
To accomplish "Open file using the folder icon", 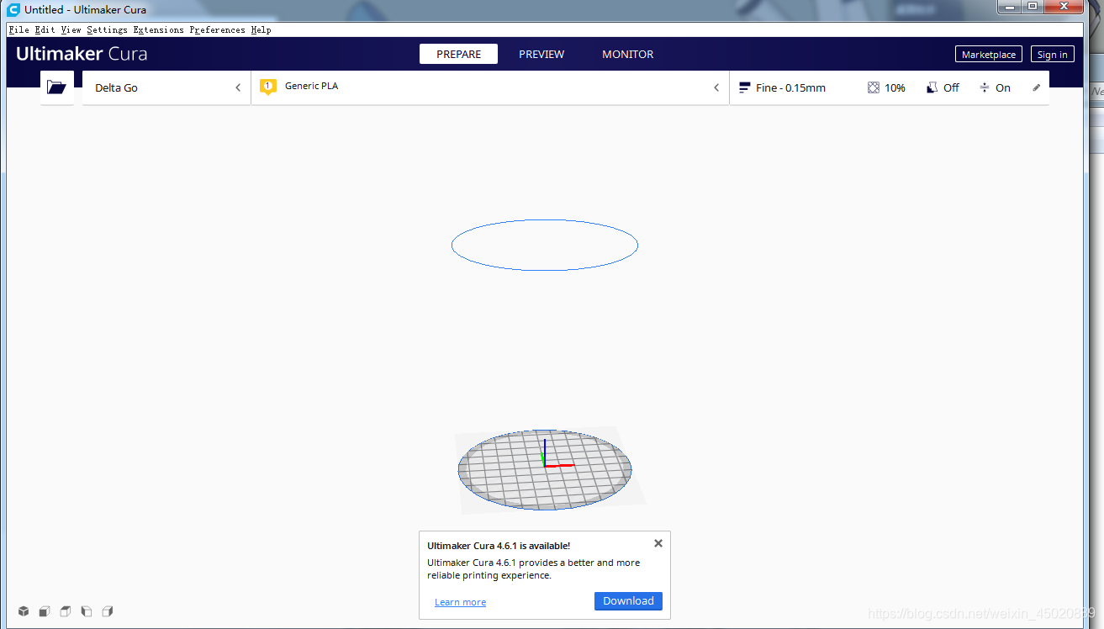I will 56,87.
